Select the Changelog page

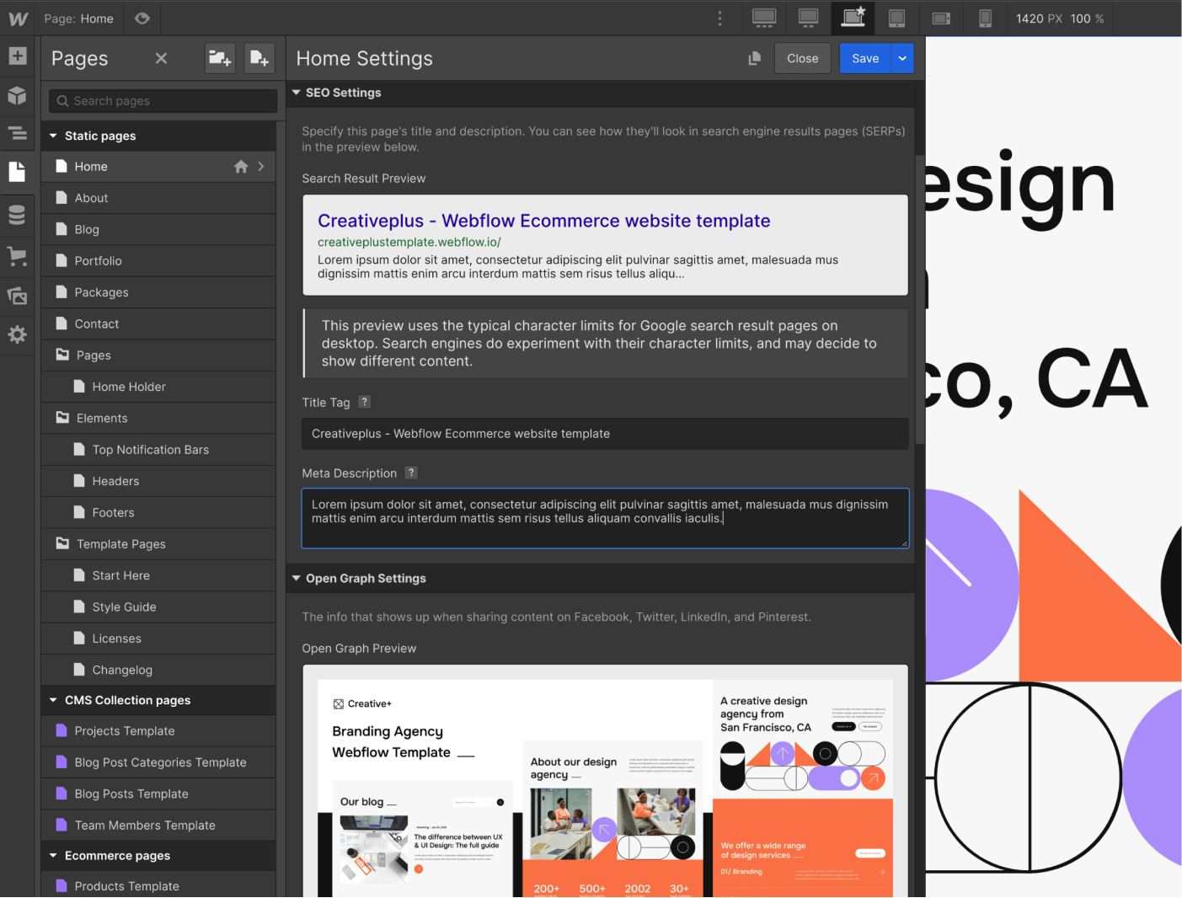tap(158, 670)
